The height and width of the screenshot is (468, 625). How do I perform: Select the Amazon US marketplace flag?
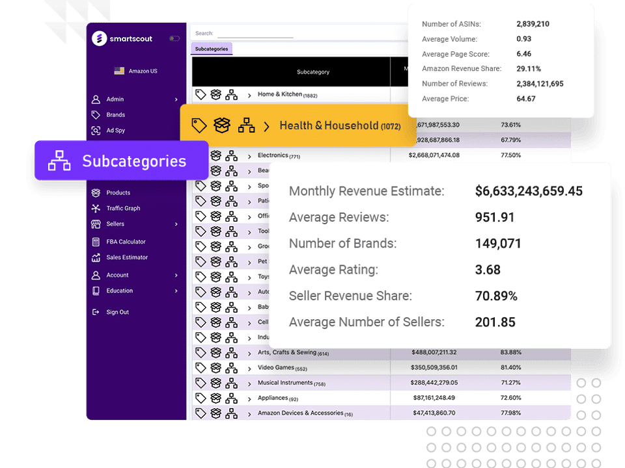pyautogui.click(x=119, y=71)
